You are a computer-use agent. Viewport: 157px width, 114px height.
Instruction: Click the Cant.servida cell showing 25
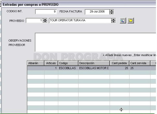140,68
